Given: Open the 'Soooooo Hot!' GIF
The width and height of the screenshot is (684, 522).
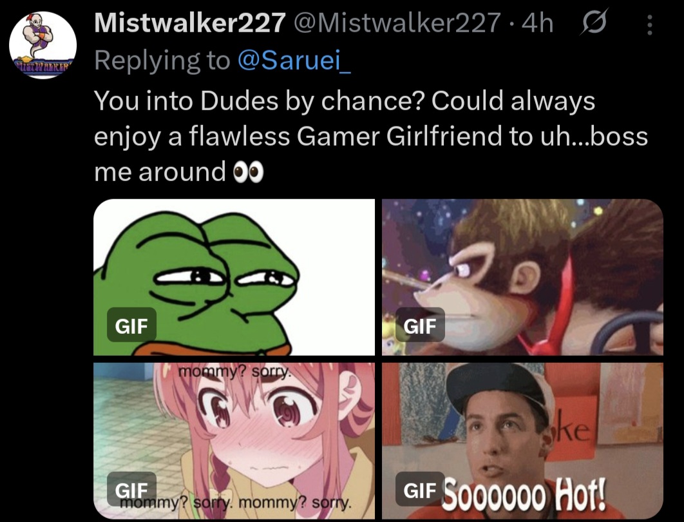Looking at the screenshot, I should (x=522, y=441).
